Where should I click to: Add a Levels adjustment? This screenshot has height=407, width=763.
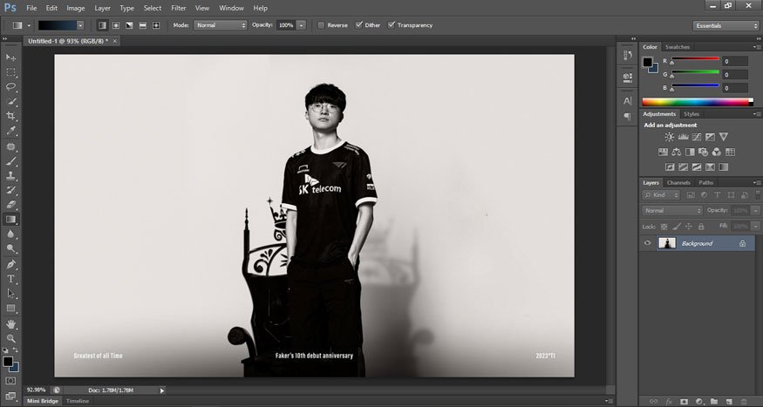pos(683,137)
